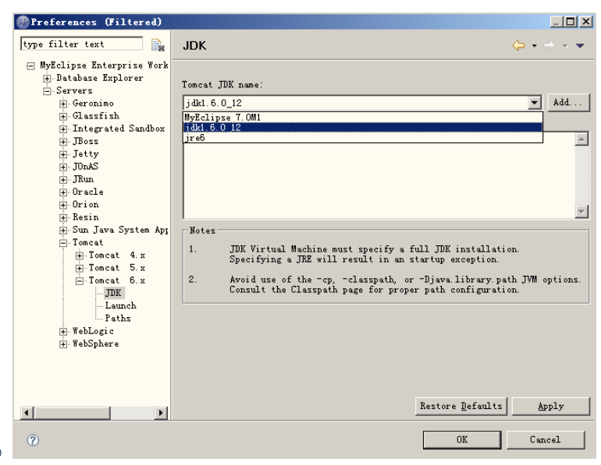
Task: Select the Glassfish tree label
Action: click(x=96, y=116)
